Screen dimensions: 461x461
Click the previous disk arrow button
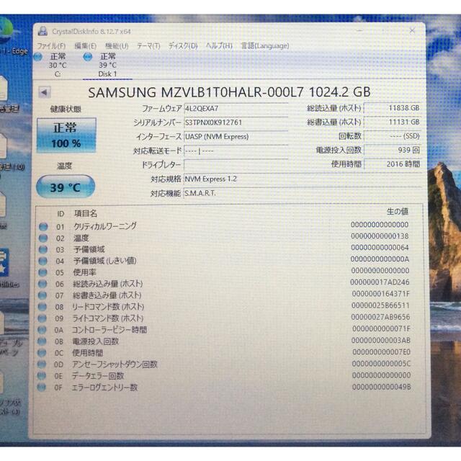pos(45,93)
